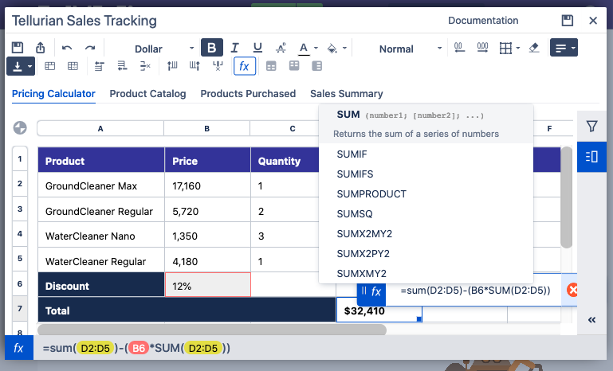This screenshot has height=371, width=613.
Task: Click the $32,410 total cell
Action: click(379, 310)
